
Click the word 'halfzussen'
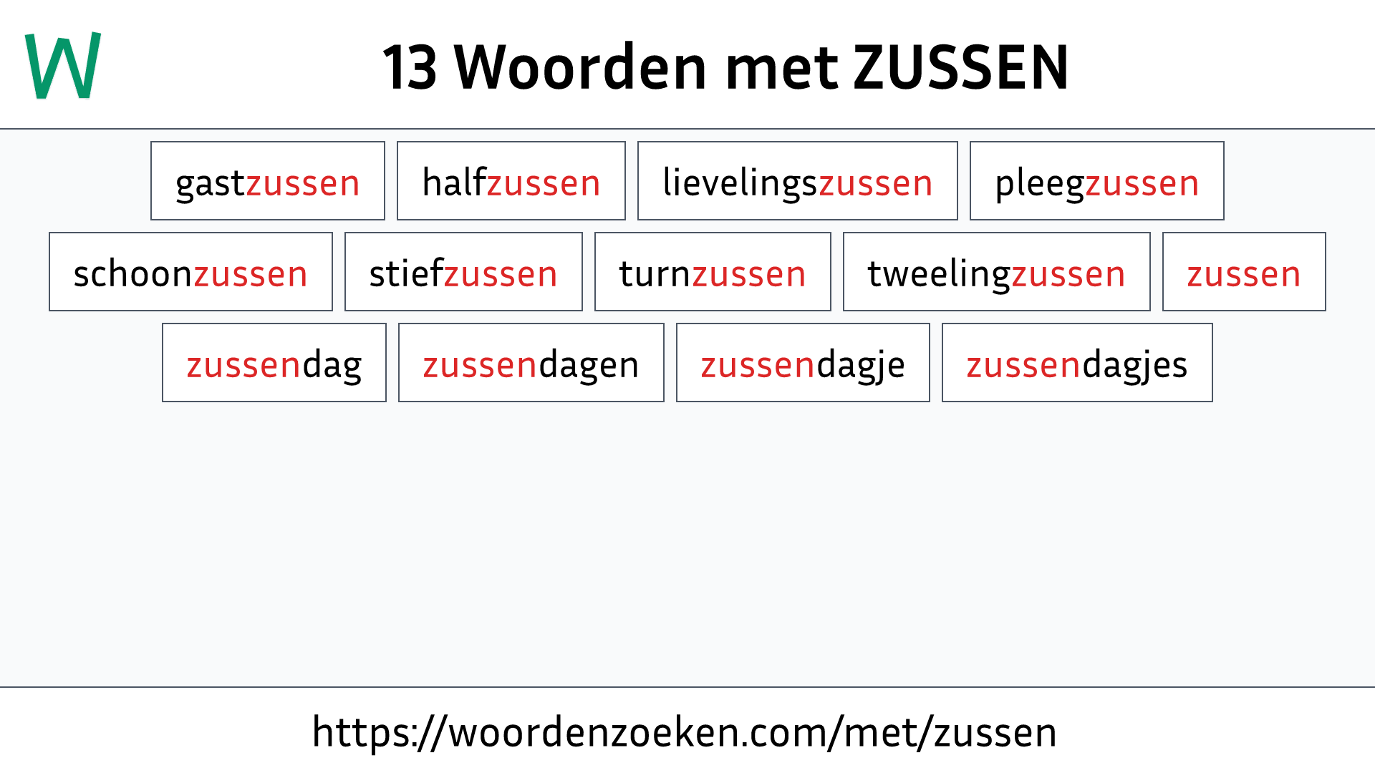[510, 181]
